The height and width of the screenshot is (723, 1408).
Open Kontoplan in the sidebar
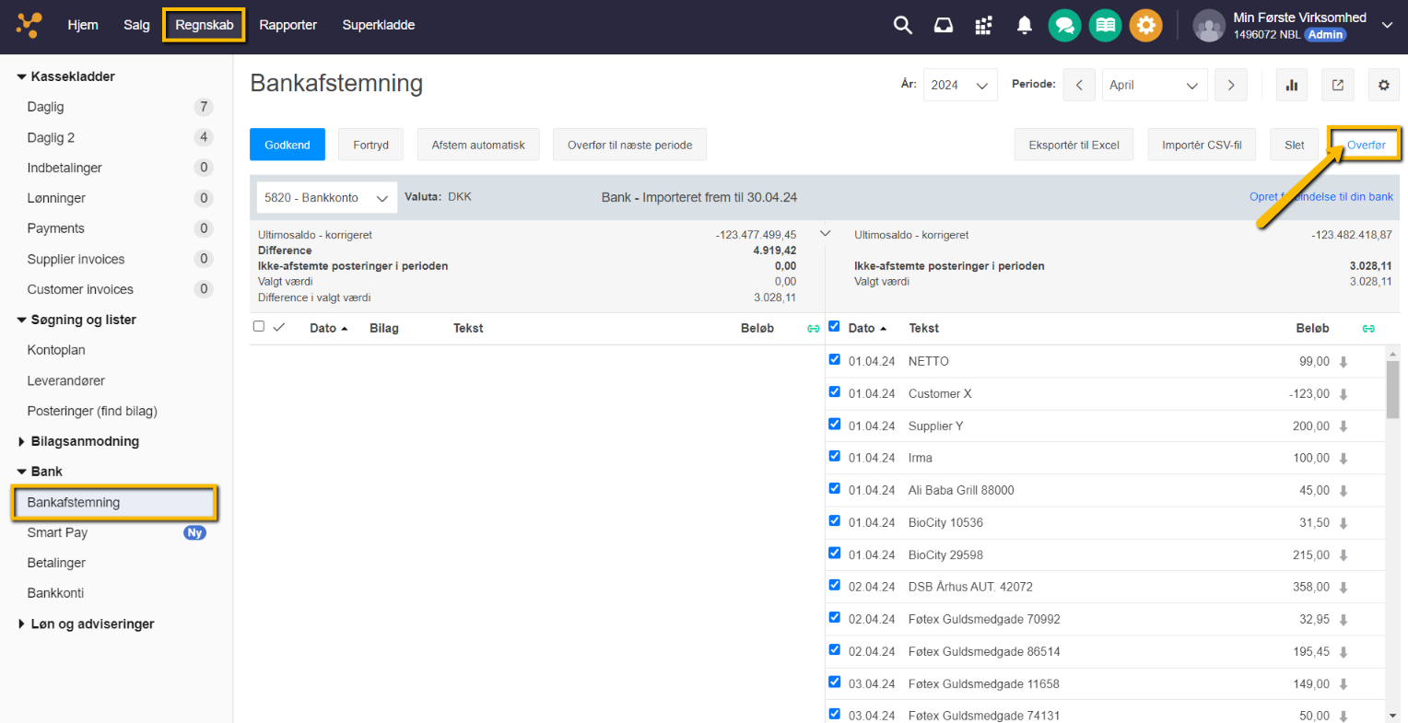pos(56,350)
